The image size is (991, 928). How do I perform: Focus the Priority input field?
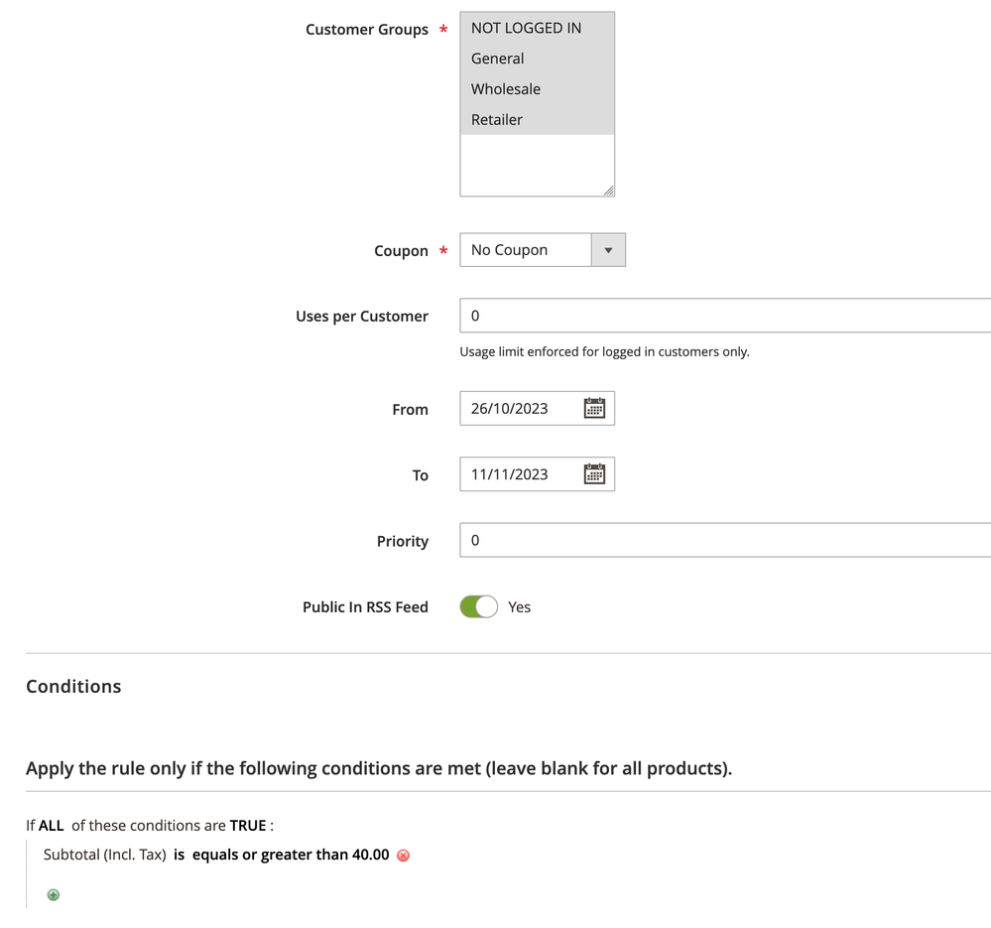[x=724, y=541]
